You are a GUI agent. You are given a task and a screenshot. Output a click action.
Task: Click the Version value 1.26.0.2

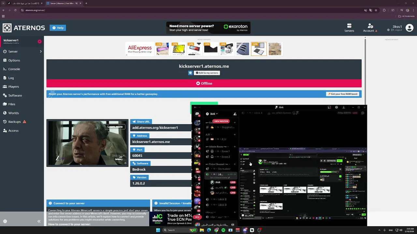[161, 183]
